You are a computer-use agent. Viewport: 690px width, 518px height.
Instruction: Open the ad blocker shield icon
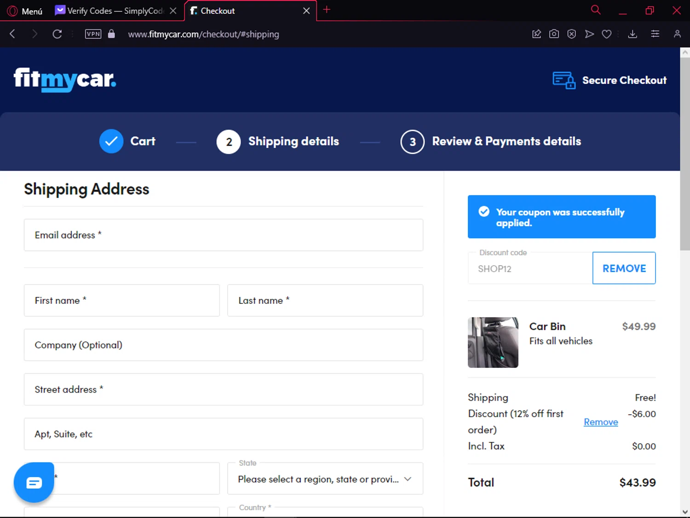click(x=571, y=34)
